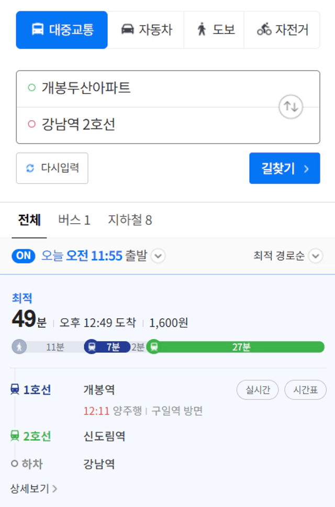Swap origin and destination with arrows icon

pyautogui.click(x=291, y=107)
